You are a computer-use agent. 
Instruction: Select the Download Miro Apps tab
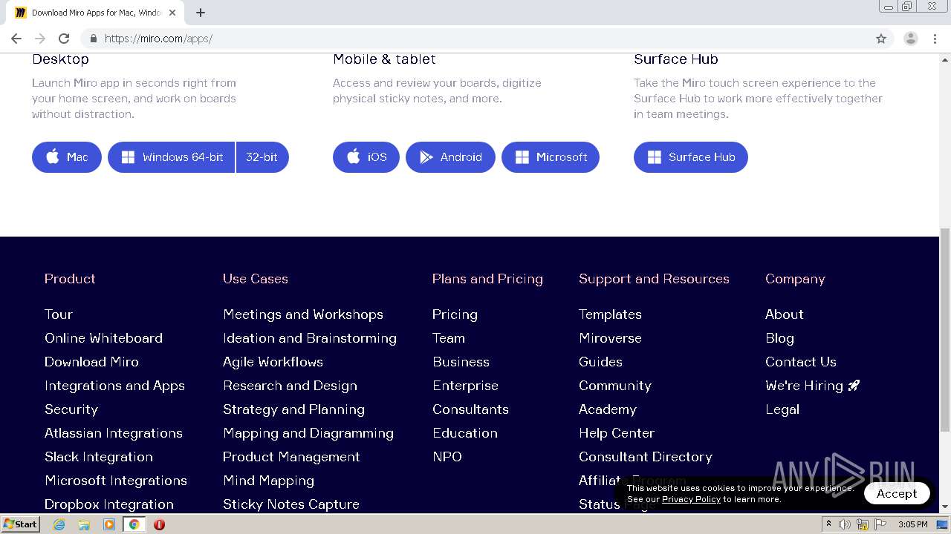tap(95, 13)
